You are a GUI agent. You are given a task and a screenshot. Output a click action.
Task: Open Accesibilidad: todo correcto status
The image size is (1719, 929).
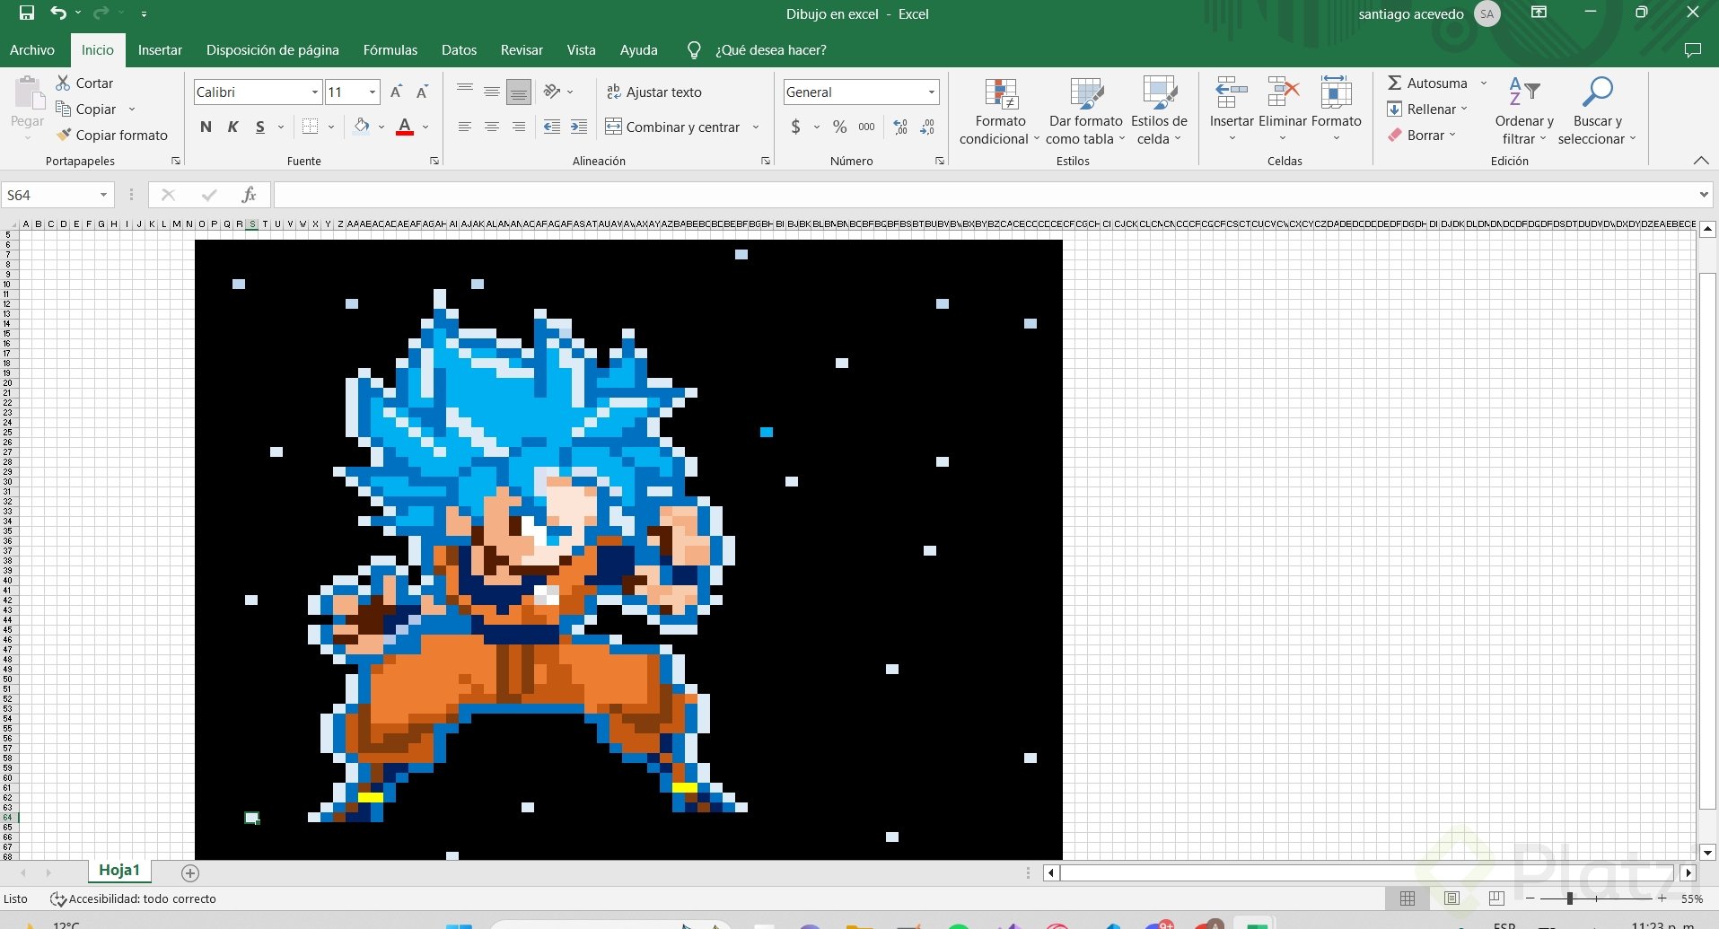point(133,898)
